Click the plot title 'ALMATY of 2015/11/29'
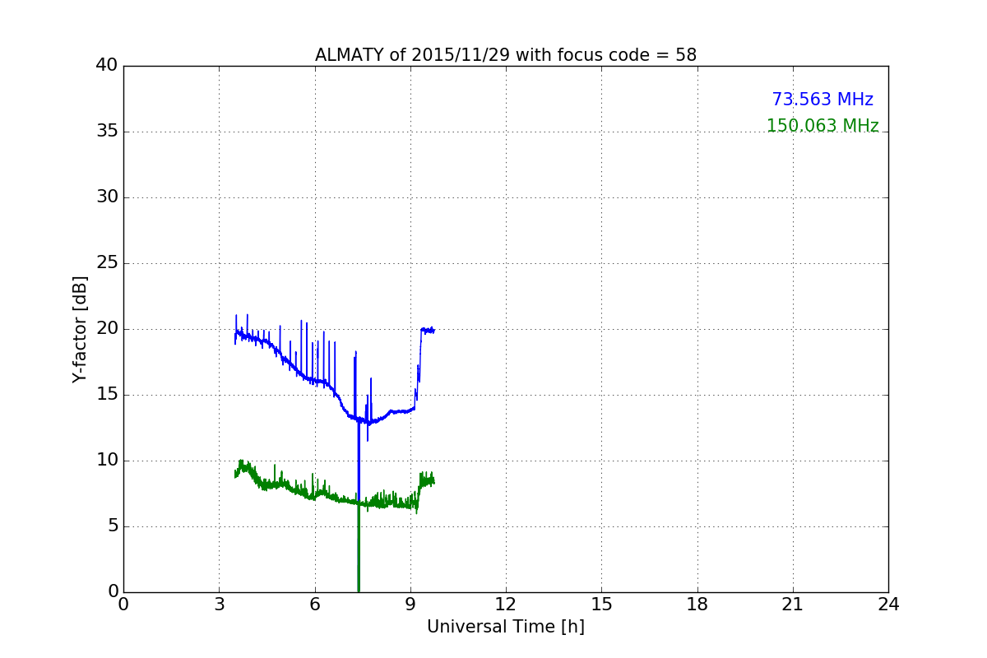This screenshot has height=658, width=987. click(x=506, y=55)
